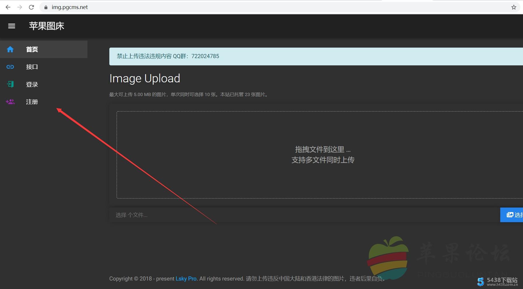Open the 首页 sidebar menu item
523x289 pixels.
tap(32, 49)
